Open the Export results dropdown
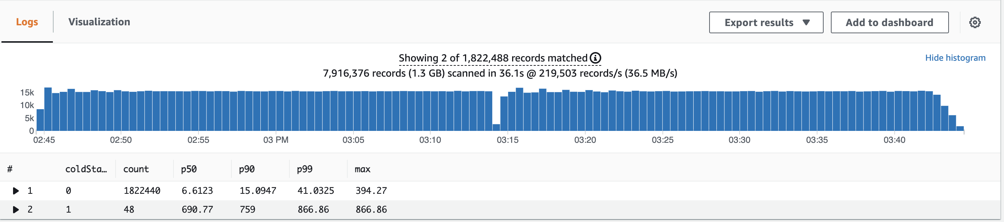The width and height of the screenshot is (1004, 222). point(766,22)
